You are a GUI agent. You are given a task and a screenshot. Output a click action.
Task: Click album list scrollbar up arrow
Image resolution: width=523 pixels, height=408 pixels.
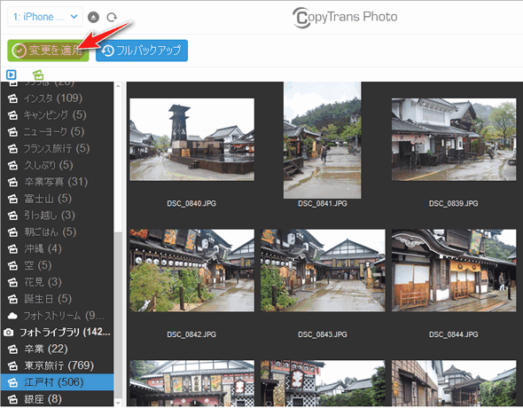[118, 86]
